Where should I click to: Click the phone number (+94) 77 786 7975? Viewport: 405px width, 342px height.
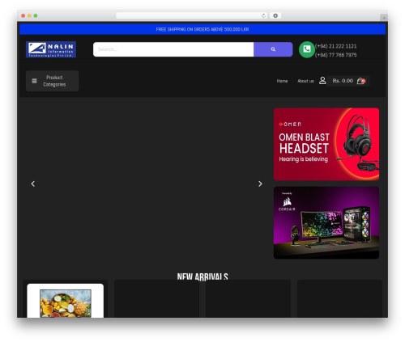[x=335, y=55]
